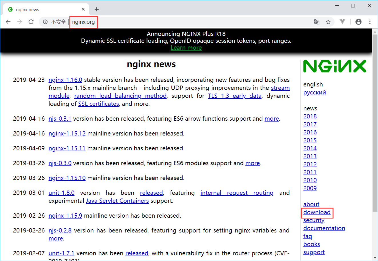The width and height of the screenshot is (378, 261).
Task: Minimize the Chrome window
Action: (x=337, y=6)
